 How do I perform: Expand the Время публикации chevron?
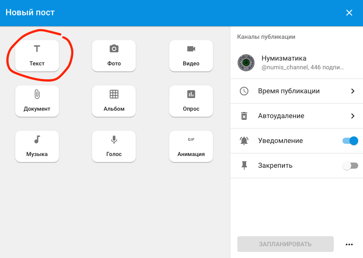pyautogui.click(x=353, y=91)
